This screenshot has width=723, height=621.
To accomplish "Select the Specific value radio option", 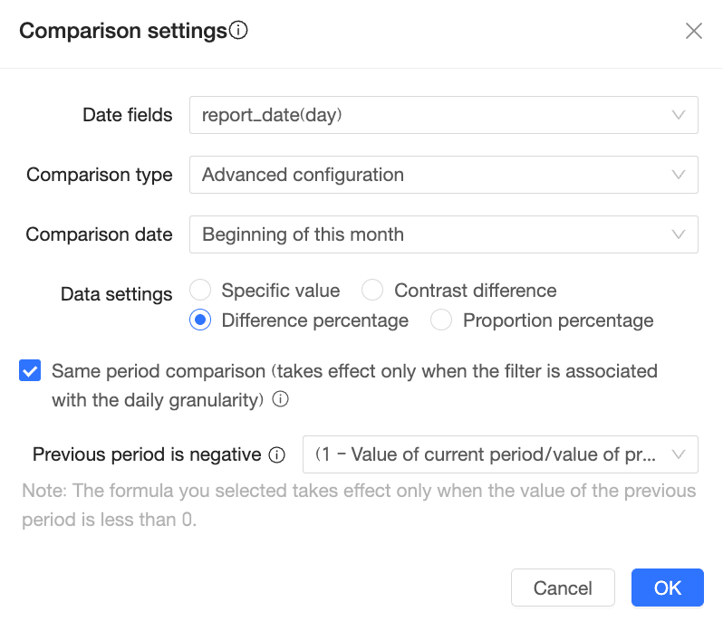I will point(202,291).
